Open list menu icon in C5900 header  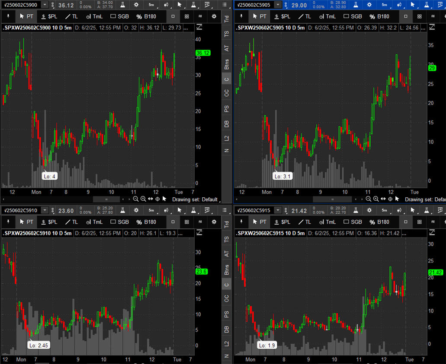pos(225,5)
